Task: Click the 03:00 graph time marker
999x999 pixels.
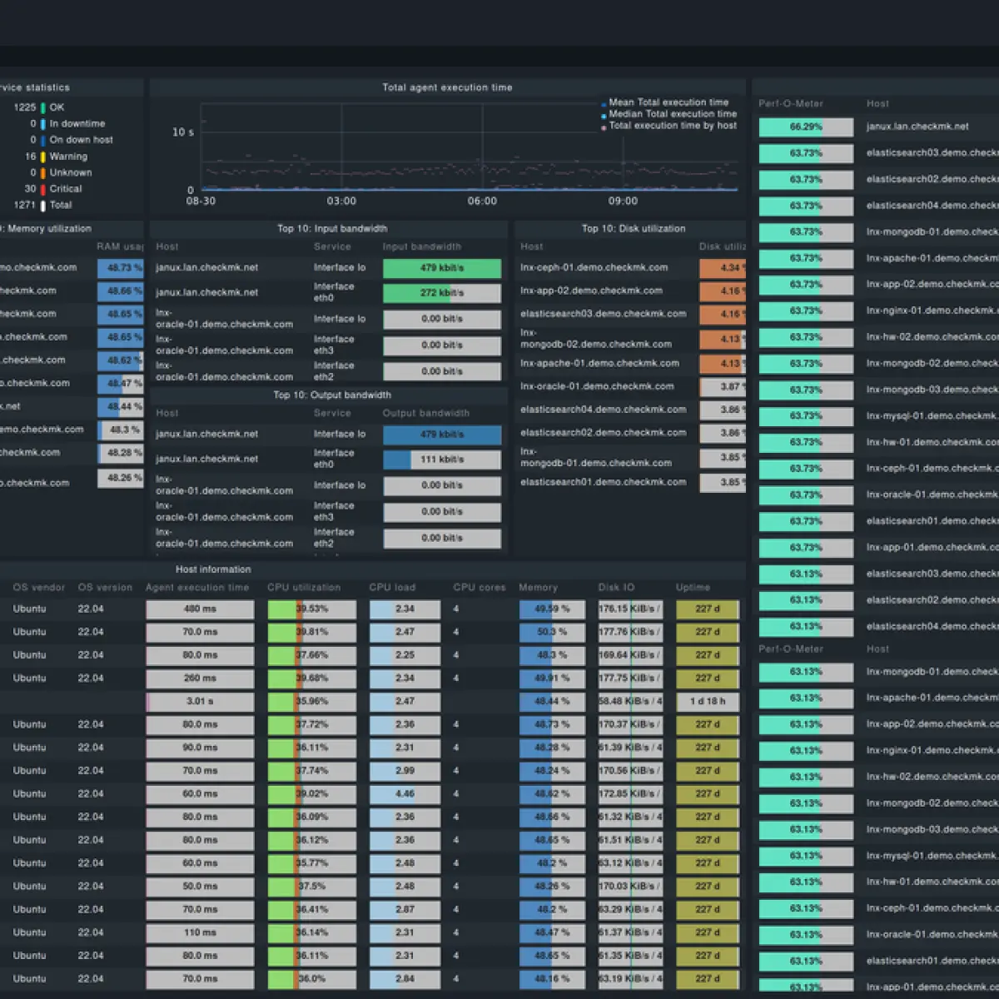Action: click(x=341, y=201)
